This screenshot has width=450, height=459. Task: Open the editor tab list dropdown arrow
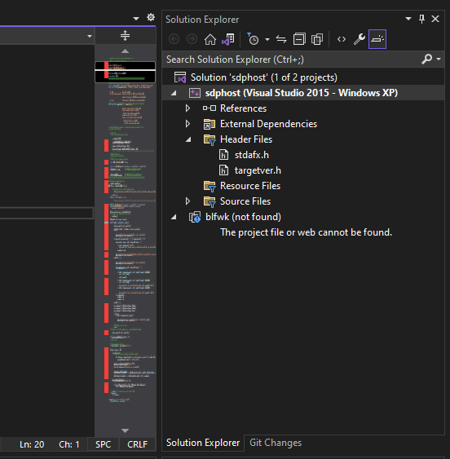click(x=136, y=19)
